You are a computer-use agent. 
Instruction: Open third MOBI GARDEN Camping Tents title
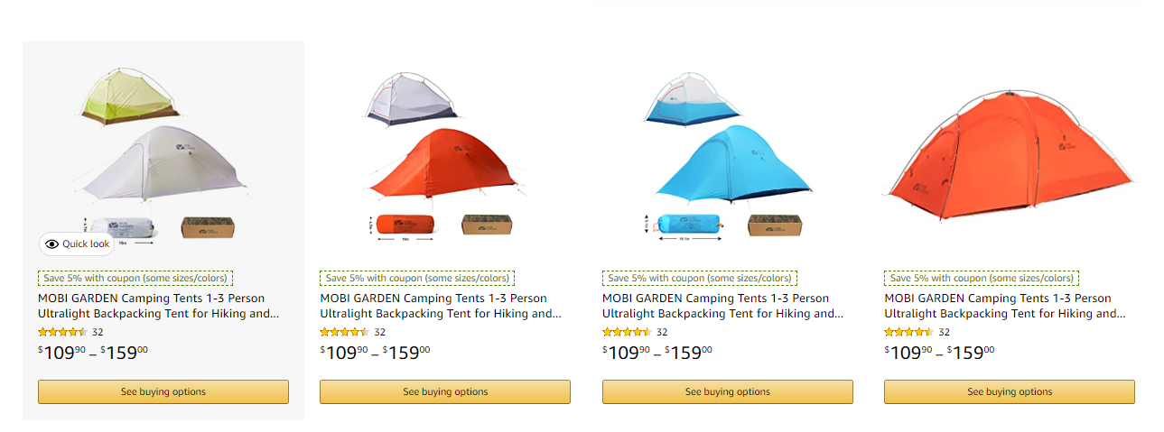click(722, 306)
